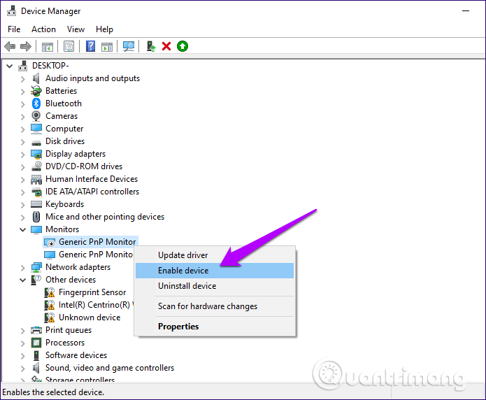Select Scan for hardware changes menu entry
The image size is (486, 400).
[x=215, y=306]
